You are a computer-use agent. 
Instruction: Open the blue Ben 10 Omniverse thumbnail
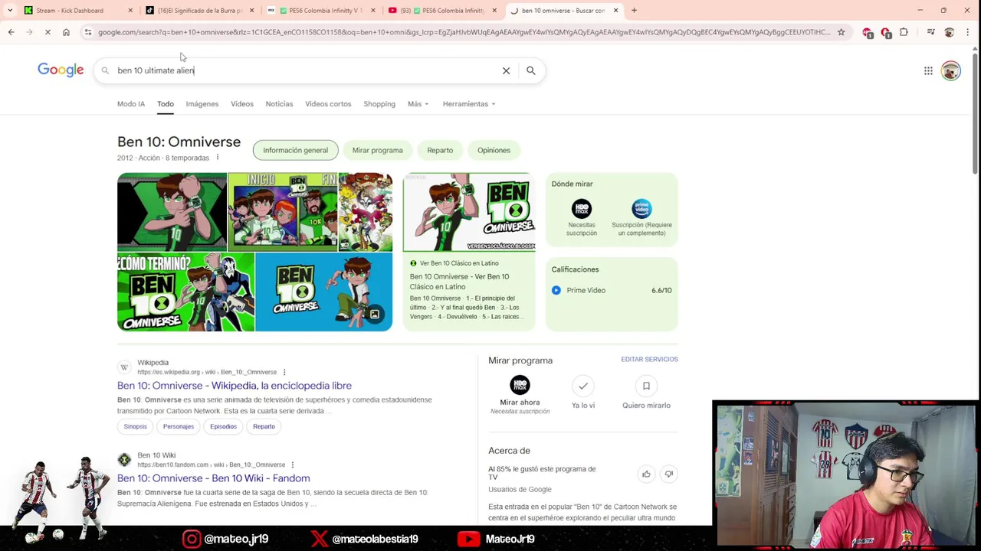tap(323, 292)
